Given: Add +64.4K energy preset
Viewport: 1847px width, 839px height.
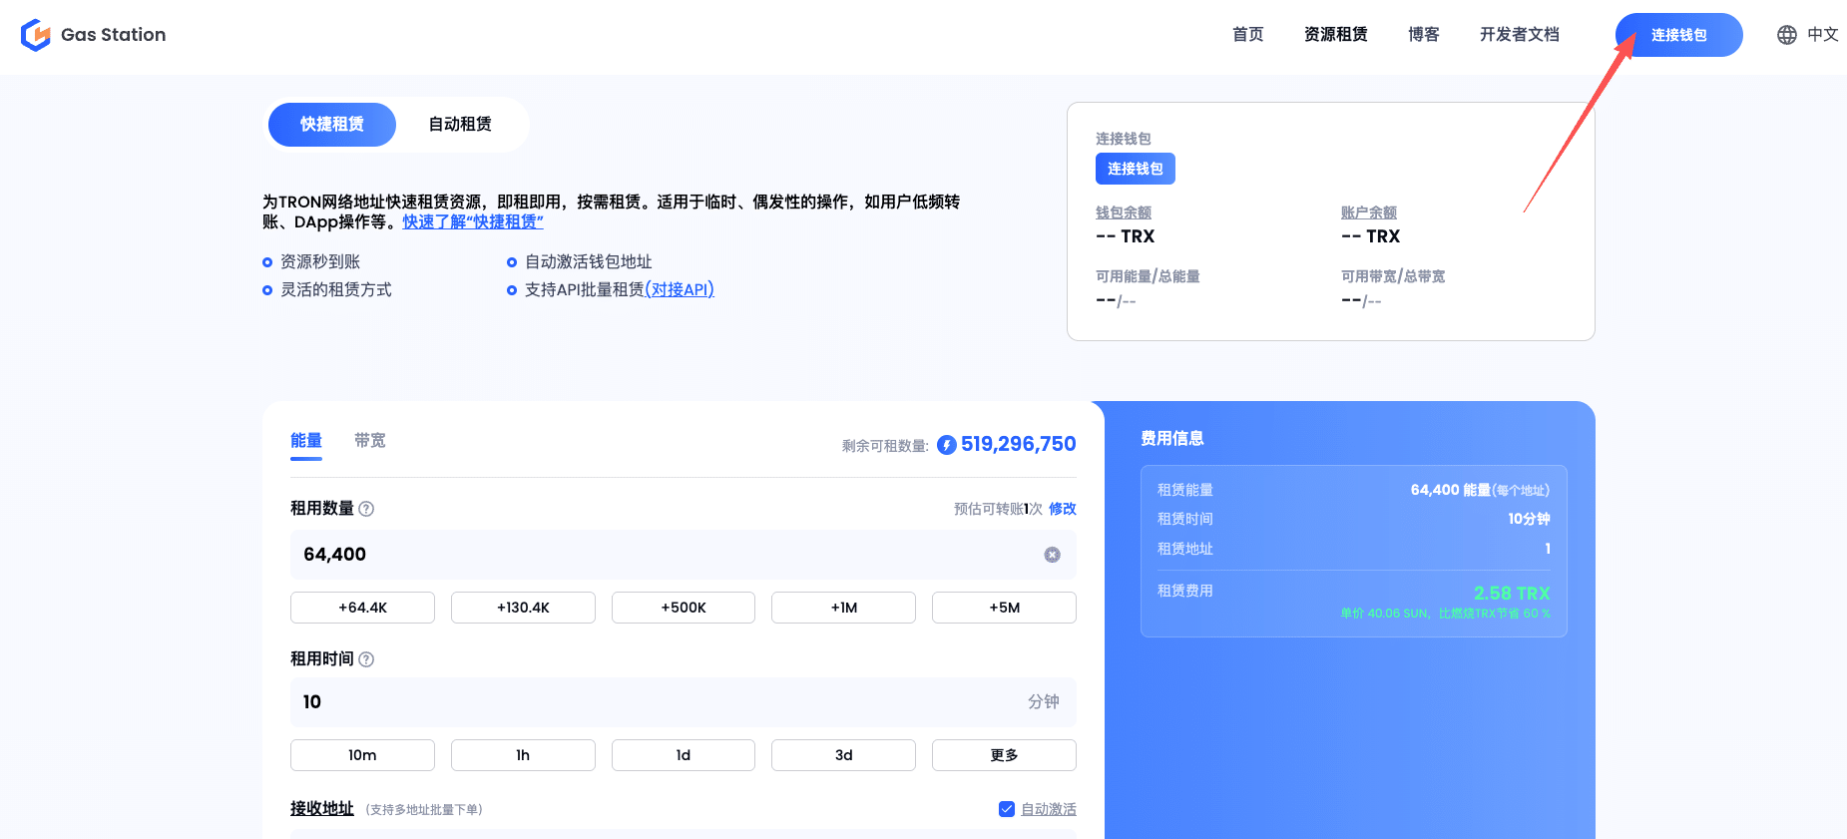Looking at the screenshot, I should click(x=362, y=608).
